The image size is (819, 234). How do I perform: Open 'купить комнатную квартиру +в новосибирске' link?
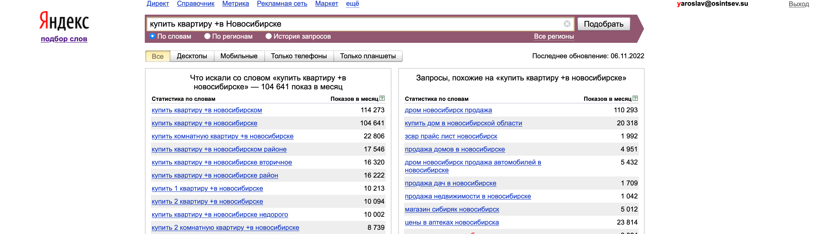coord(223,136)
